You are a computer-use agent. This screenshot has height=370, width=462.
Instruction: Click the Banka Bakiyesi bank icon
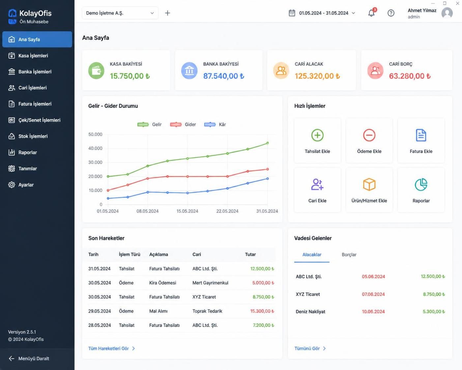point(189,71)
